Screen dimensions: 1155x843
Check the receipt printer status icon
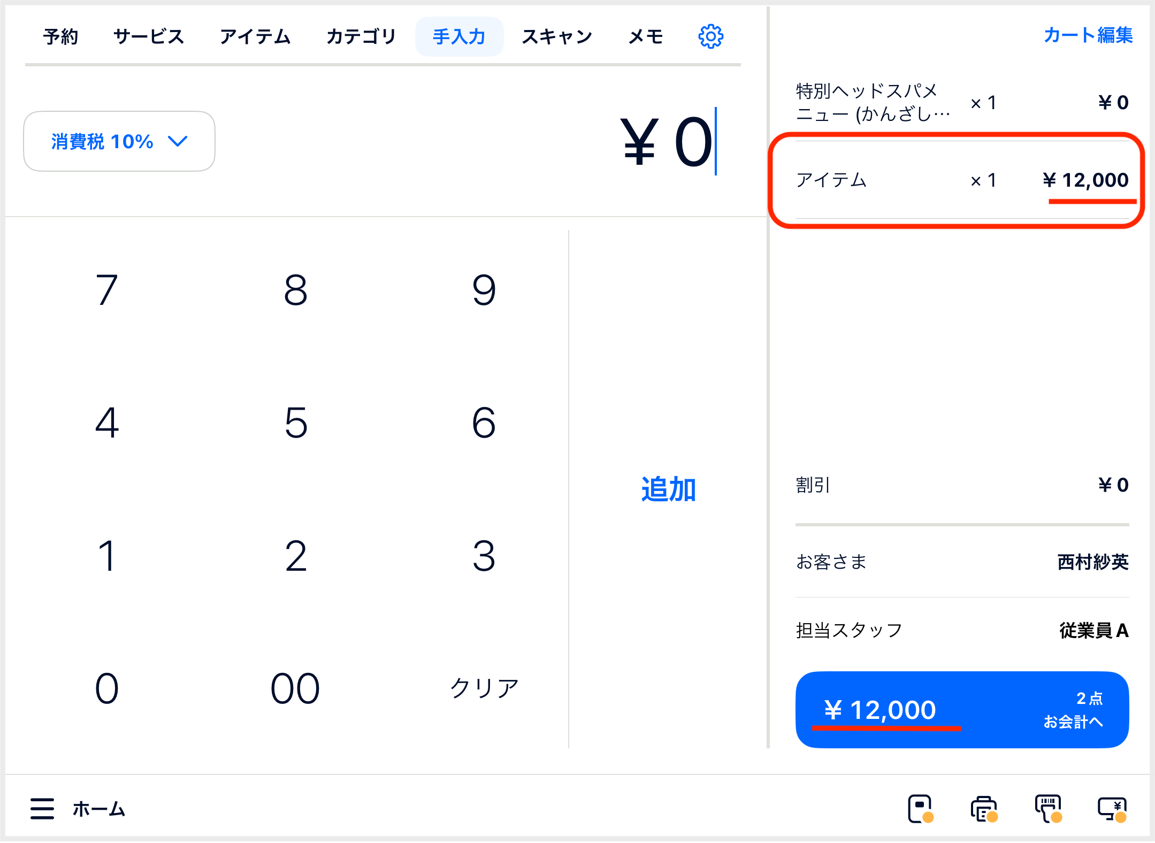click(984, 808)
